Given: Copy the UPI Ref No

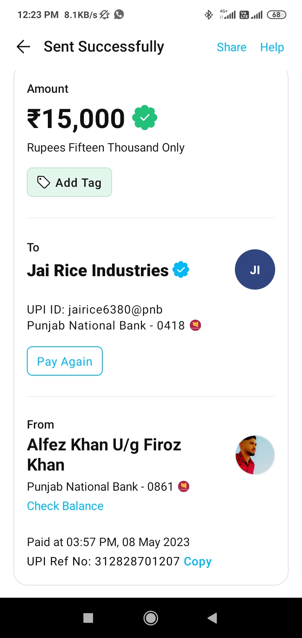Looking at the screenshot, I should (x=198, y=561).
